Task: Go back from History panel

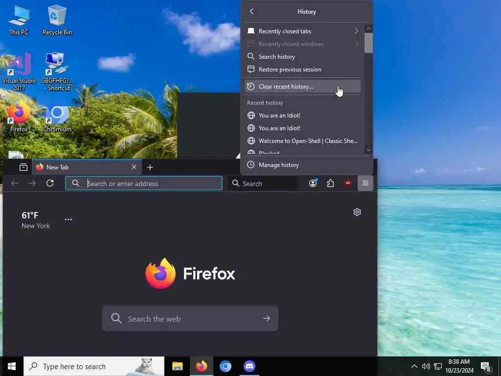Action: 251,12
